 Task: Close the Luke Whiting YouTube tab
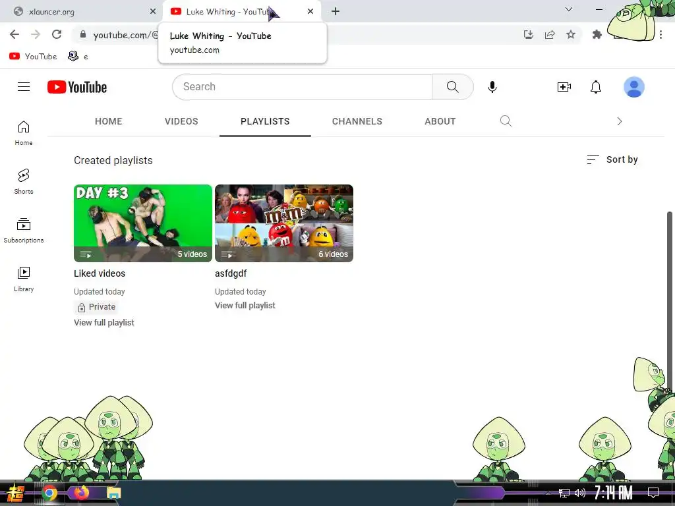pyautogui.click(x=310, y=12)
